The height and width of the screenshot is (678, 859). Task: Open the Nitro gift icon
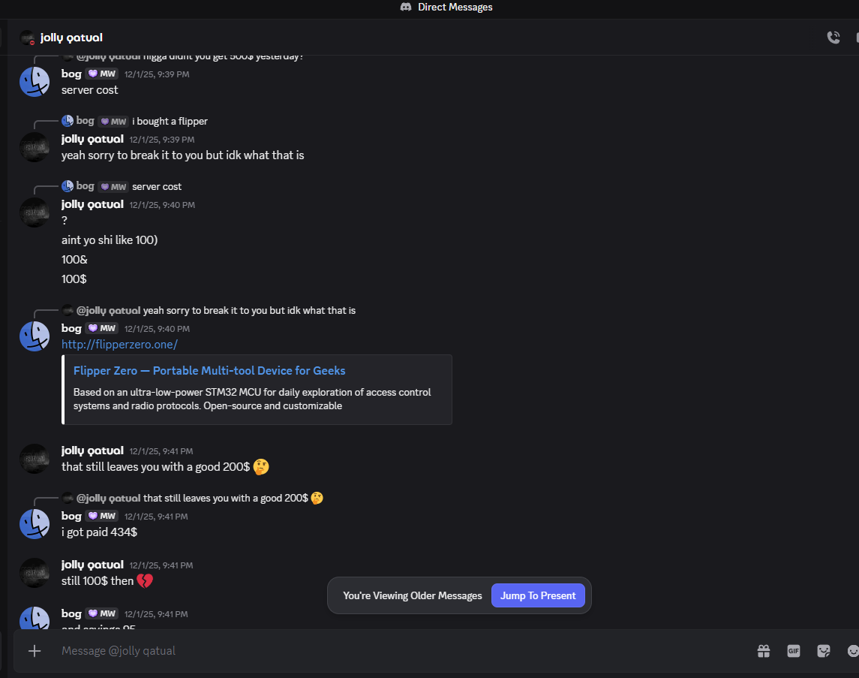pyautogui.click(x=764, y=651)
